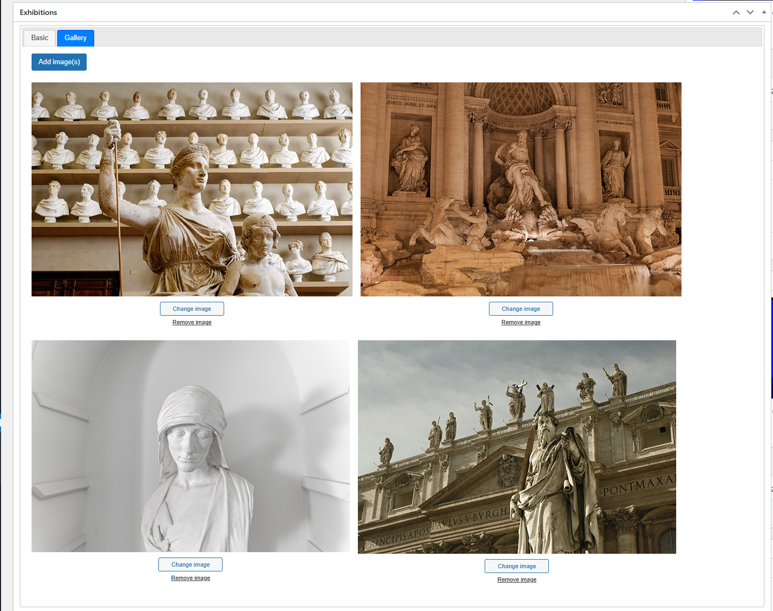Move Exhibitions panel up with arrow
The height and width of the screenshot is (611, 773).
(x=736, y=12)
